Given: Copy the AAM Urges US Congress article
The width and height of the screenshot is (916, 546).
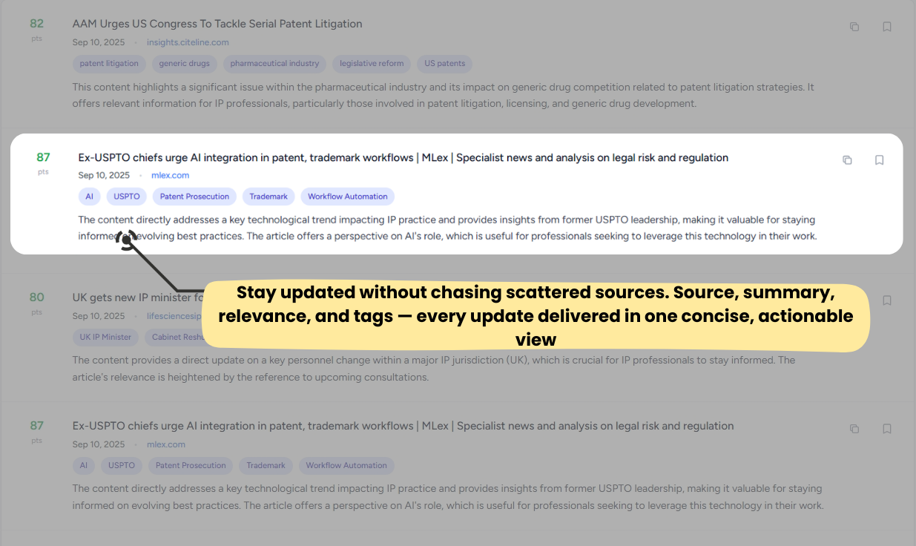Looking at the screenshot, I should pyautogui.click(x=854, y=27).
